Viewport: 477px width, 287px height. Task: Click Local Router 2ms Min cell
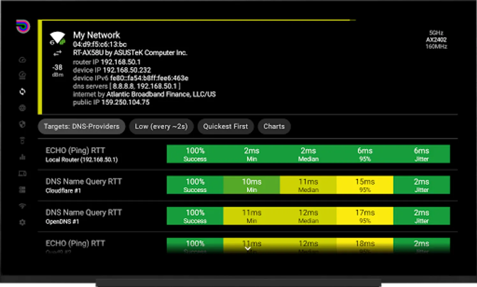coord(252,154)
